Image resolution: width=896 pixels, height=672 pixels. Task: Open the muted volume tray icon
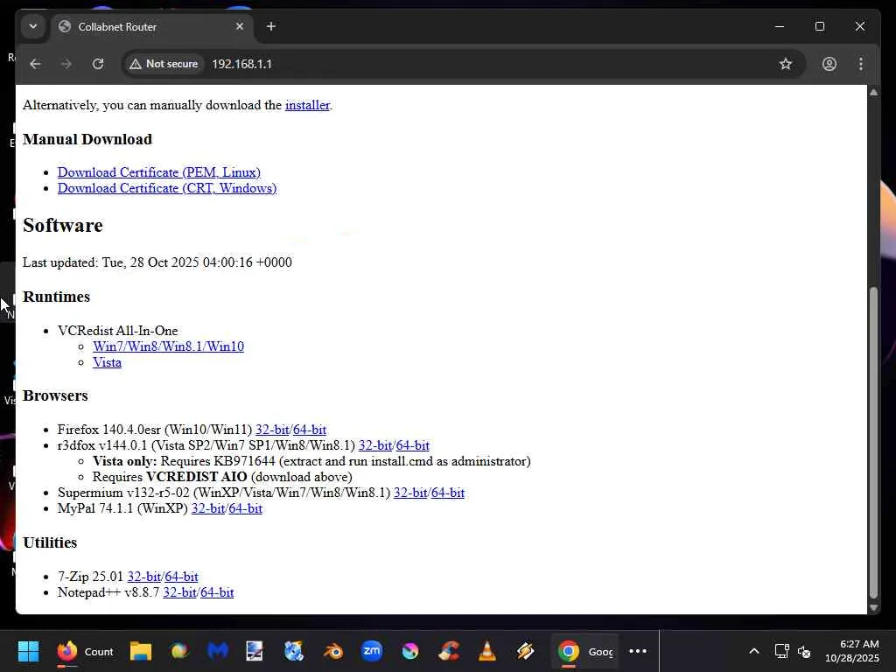pyautogui.click(x=804, y=651)
